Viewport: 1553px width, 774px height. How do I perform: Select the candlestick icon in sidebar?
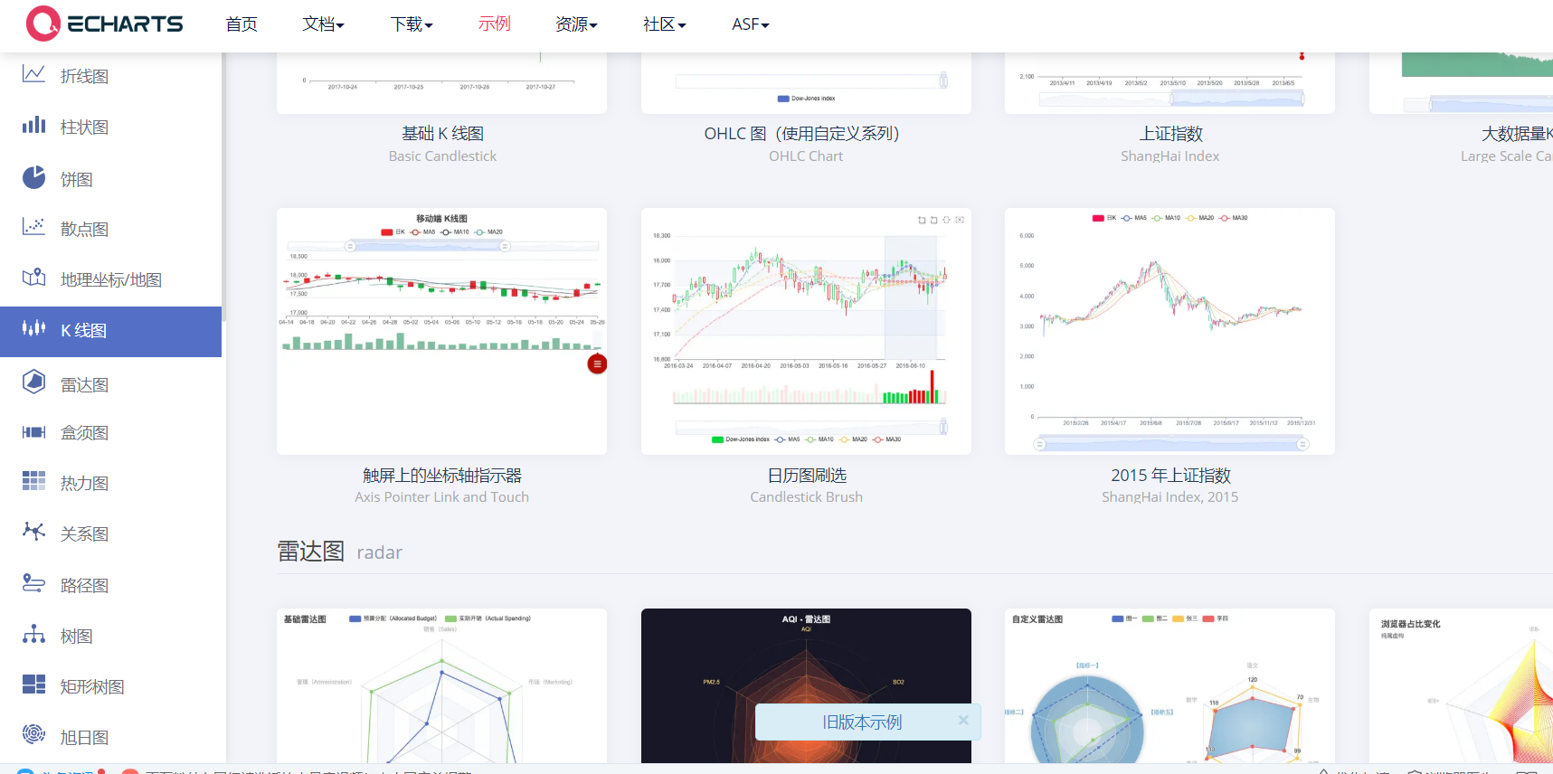(x=33, y=328)
